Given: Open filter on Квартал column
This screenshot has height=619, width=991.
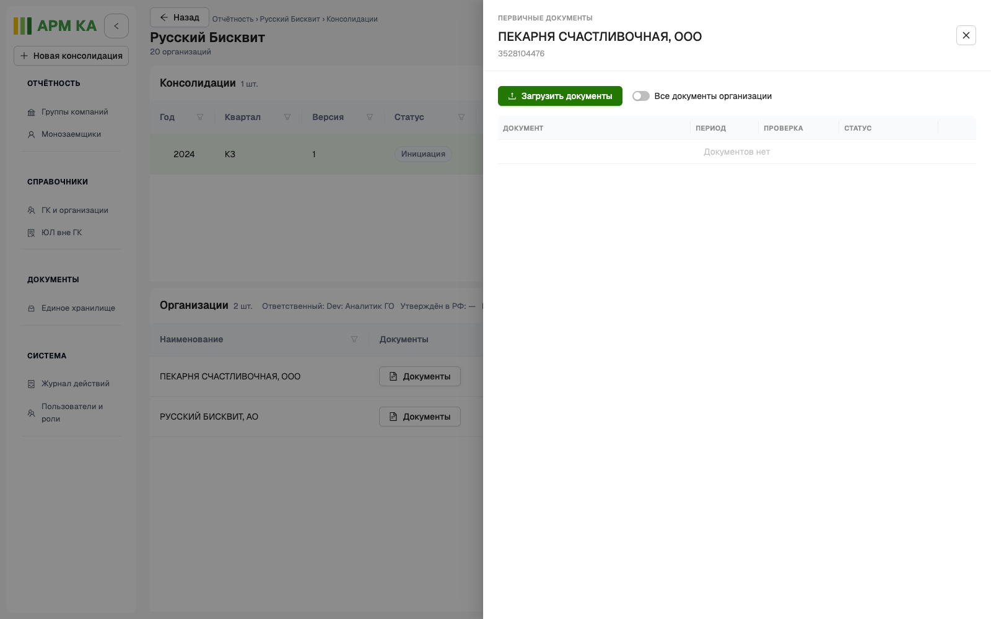Looking at the screenshot, I should click(x=287, y=117).
